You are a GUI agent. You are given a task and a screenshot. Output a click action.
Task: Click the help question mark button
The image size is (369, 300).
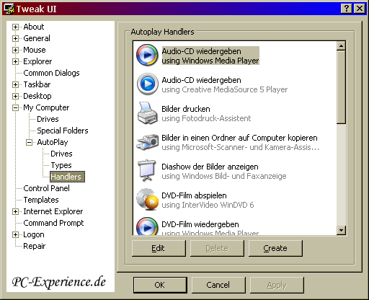[x=347, y=9]
